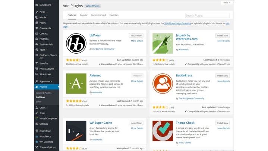
Task: Install Jetpack by WordPress.com now
Action: pos(223,35)
